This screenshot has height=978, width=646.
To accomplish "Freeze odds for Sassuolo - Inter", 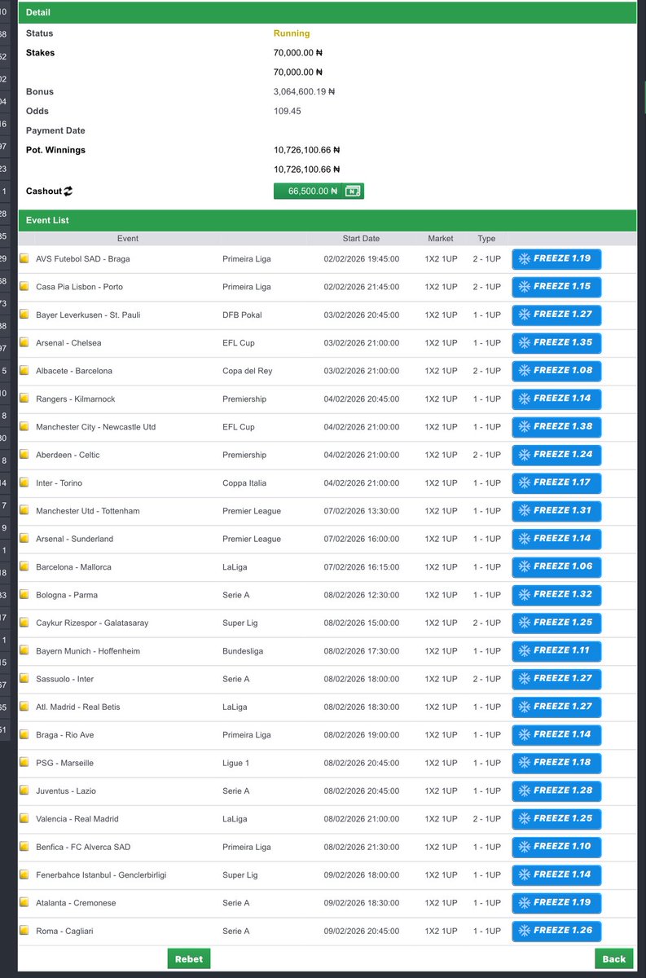I will pos(556,679).
